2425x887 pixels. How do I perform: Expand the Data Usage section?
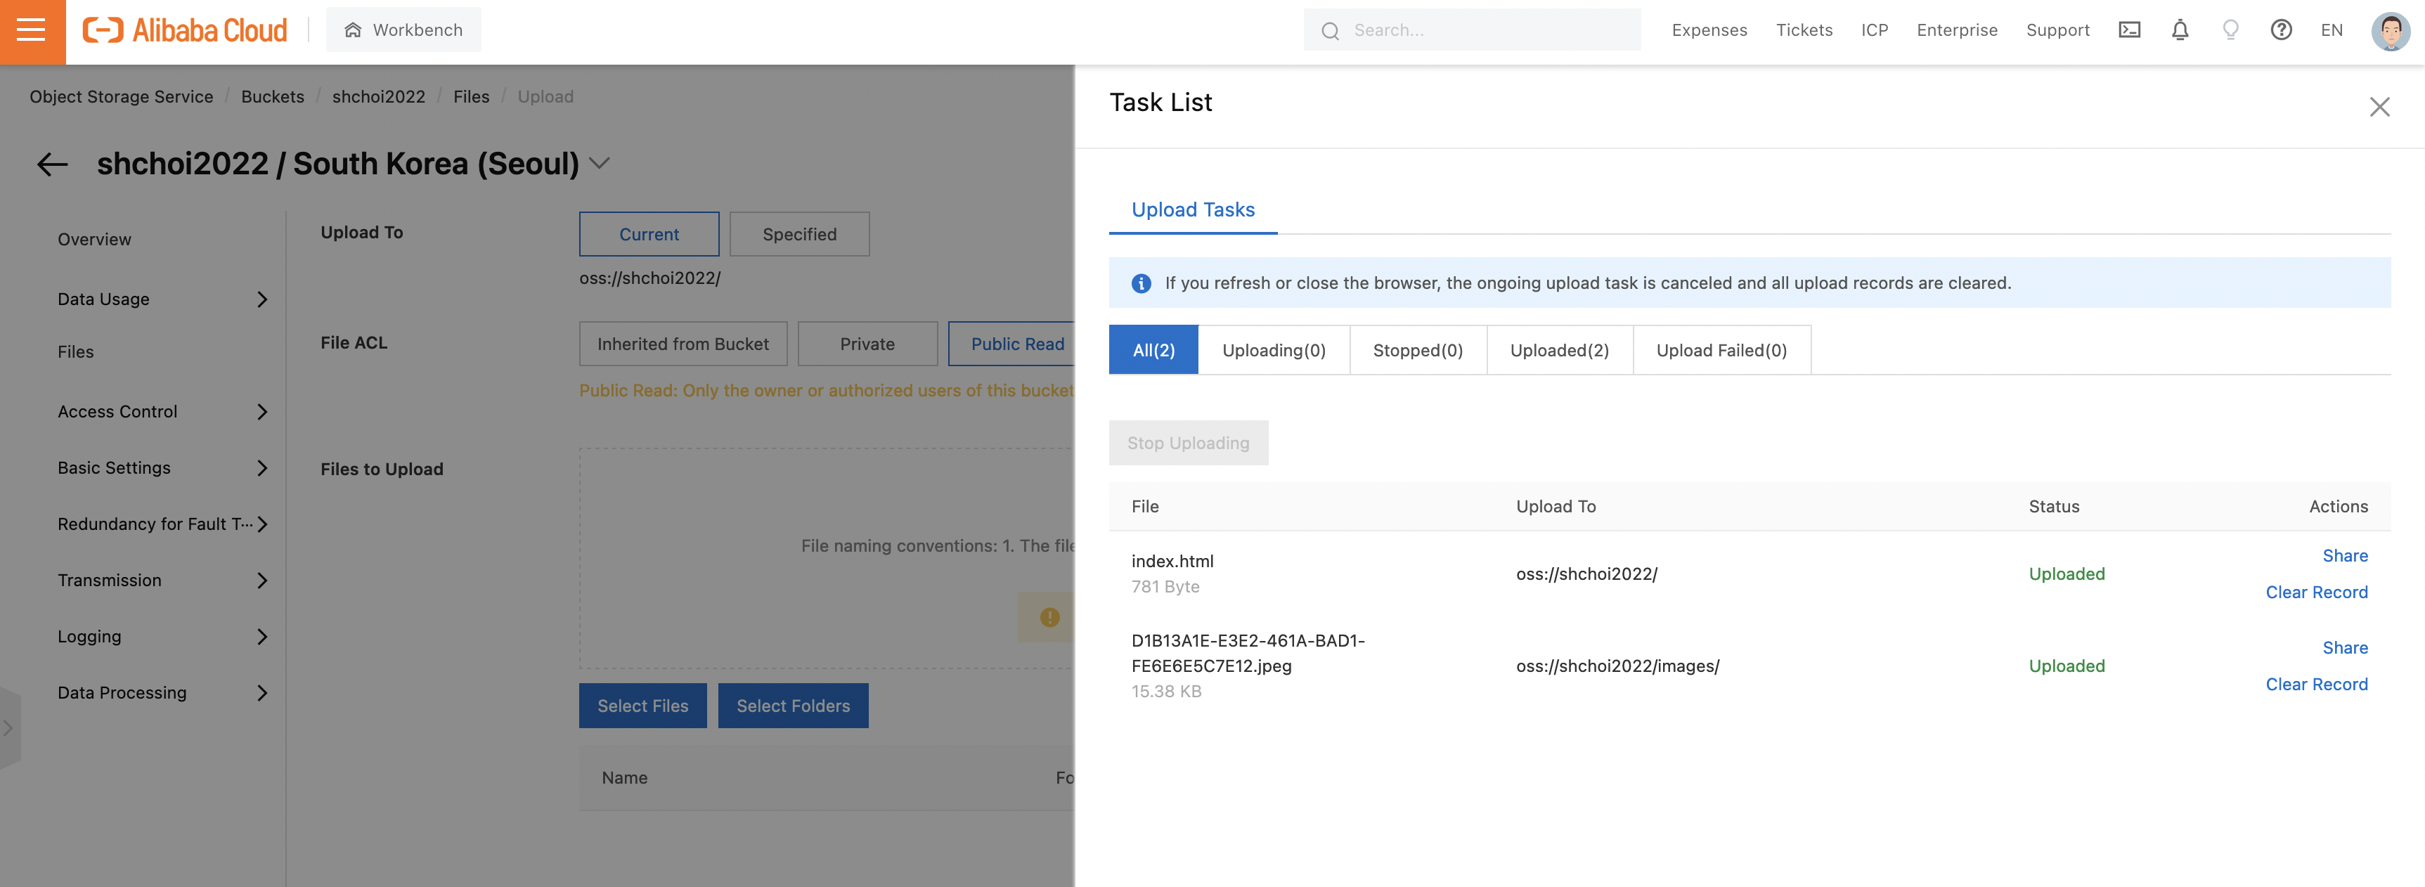163,299
